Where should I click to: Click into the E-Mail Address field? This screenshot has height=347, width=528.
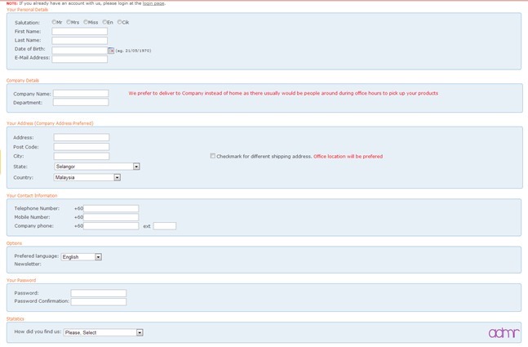click(x=79, y=59)
